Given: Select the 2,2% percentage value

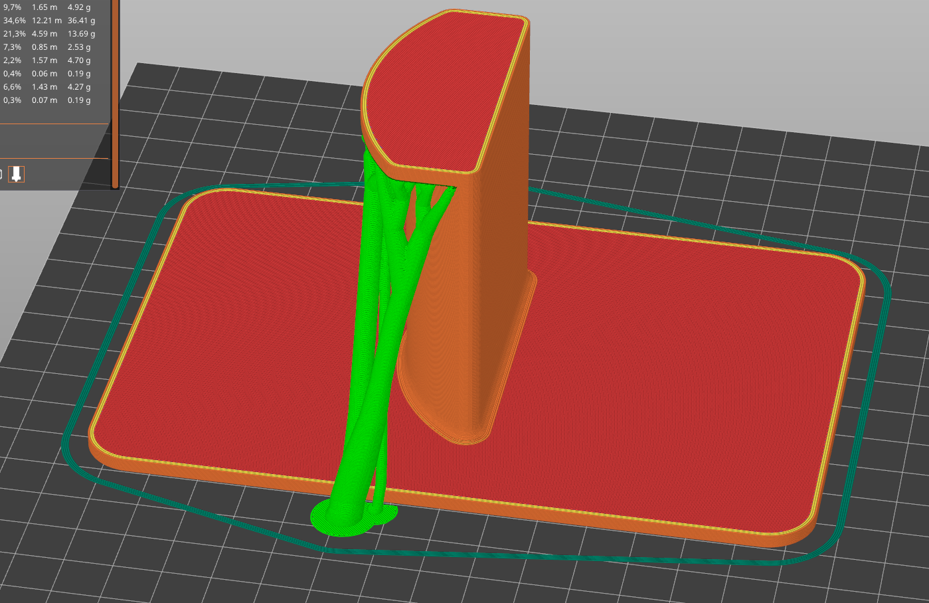Looking at the screenshot, I should (12, 60).
